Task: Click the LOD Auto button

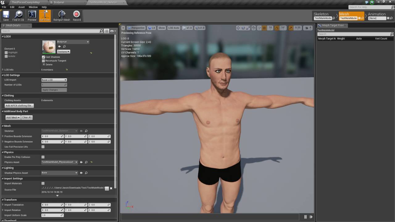Action: [174, 28]
